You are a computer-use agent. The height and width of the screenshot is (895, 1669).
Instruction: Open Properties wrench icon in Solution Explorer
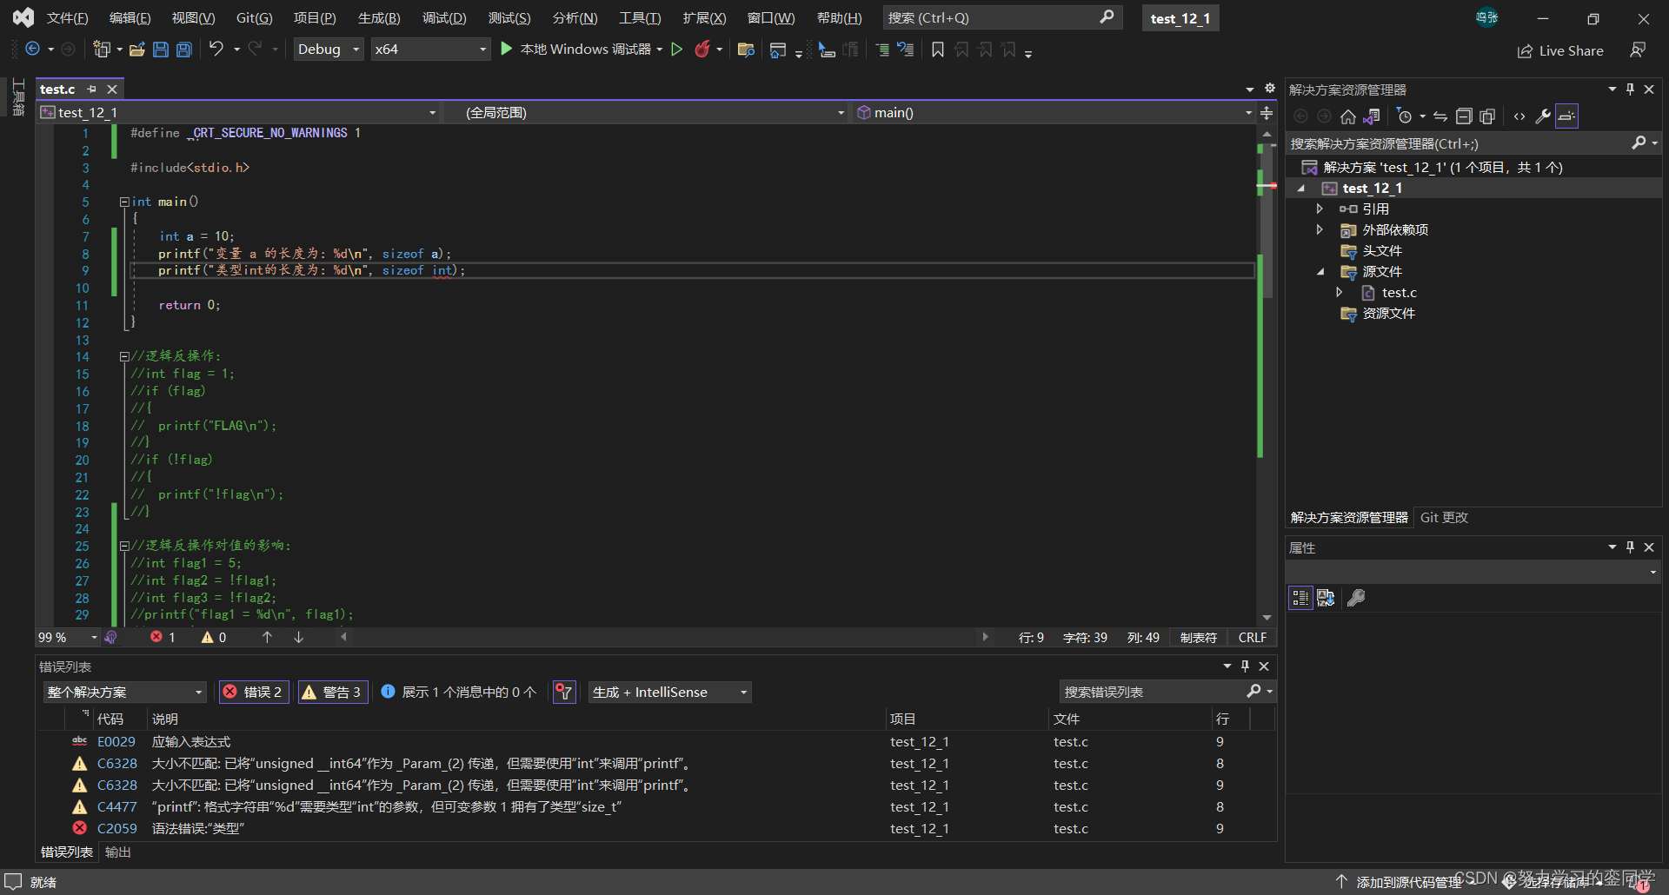[x=1543, y=116]
